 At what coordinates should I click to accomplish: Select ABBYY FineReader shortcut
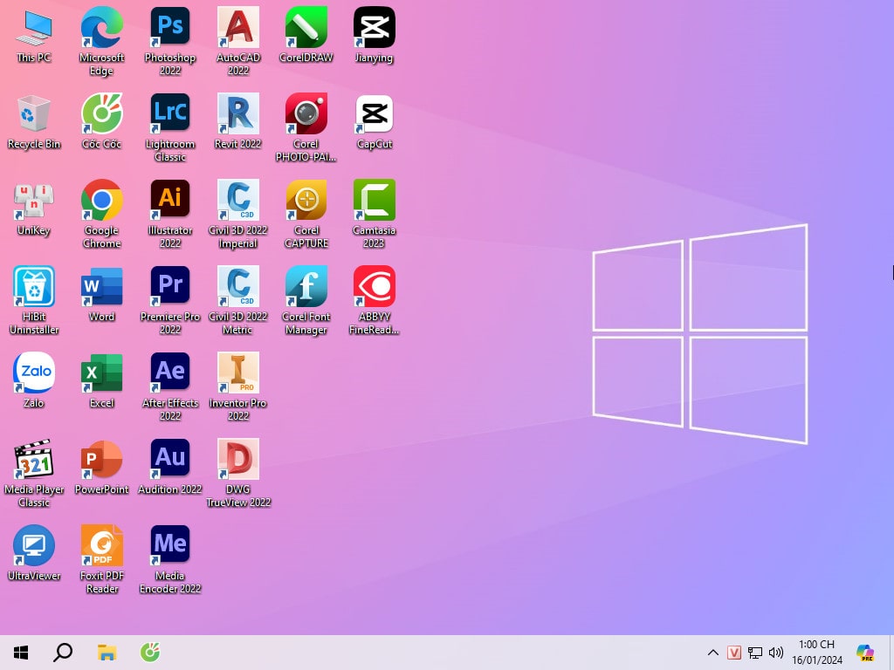click(x=374, y=301)
